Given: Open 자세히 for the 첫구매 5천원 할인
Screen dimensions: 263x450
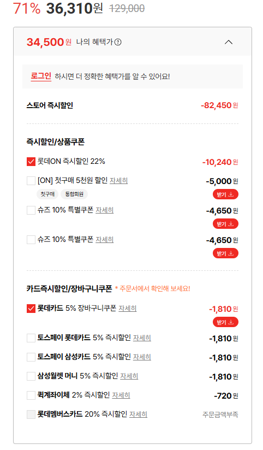Looking at the screenshot, I should click(x=119, y=181).
